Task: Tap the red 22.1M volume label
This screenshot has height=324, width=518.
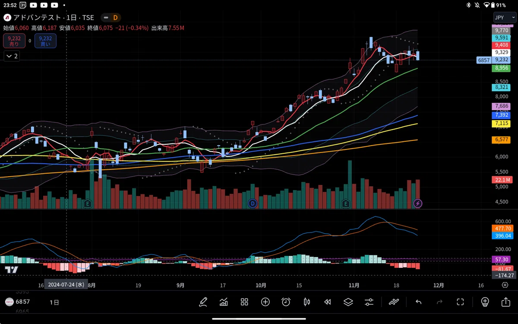Action: coord(502,180)
